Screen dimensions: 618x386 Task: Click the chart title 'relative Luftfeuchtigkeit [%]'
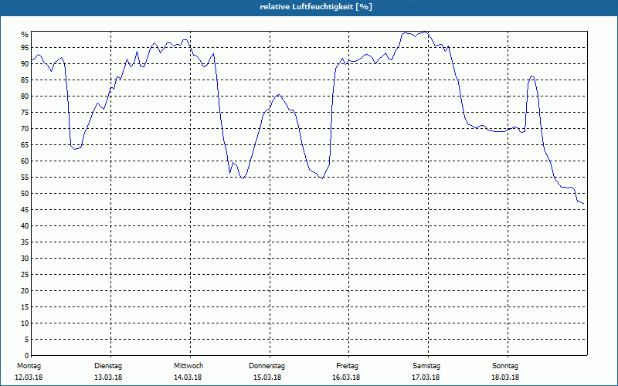point(316,7)
